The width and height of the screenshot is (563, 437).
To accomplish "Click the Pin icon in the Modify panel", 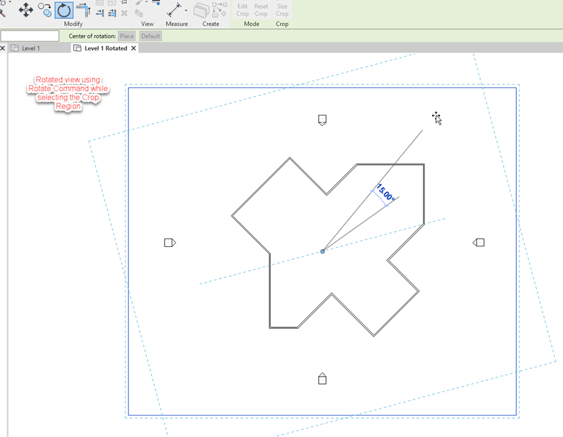I will 123,3.
